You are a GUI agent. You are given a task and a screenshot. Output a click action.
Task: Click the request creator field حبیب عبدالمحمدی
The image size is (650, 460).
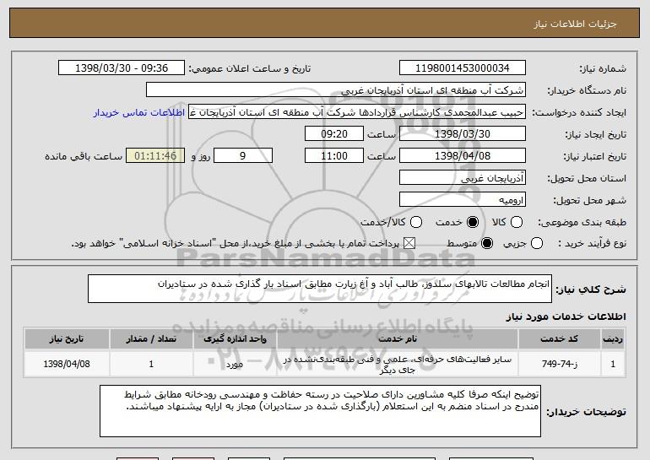357,112
